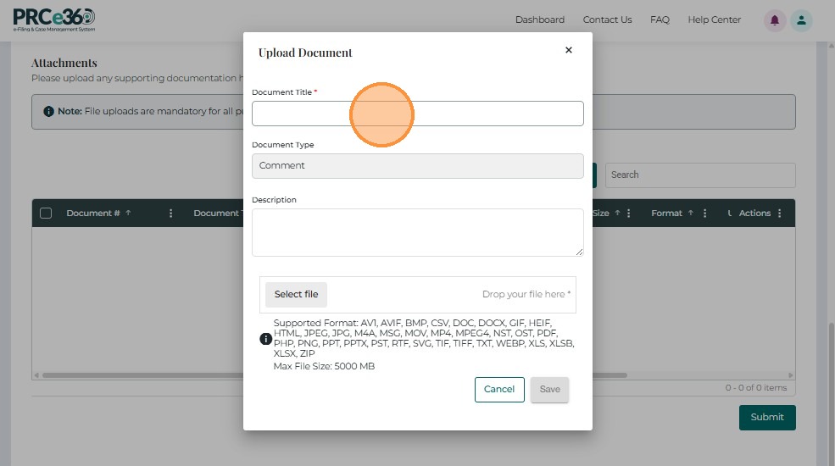Sort by the Format column arrow
Screen dimensions: 835x466
click(x=691, y=213)
